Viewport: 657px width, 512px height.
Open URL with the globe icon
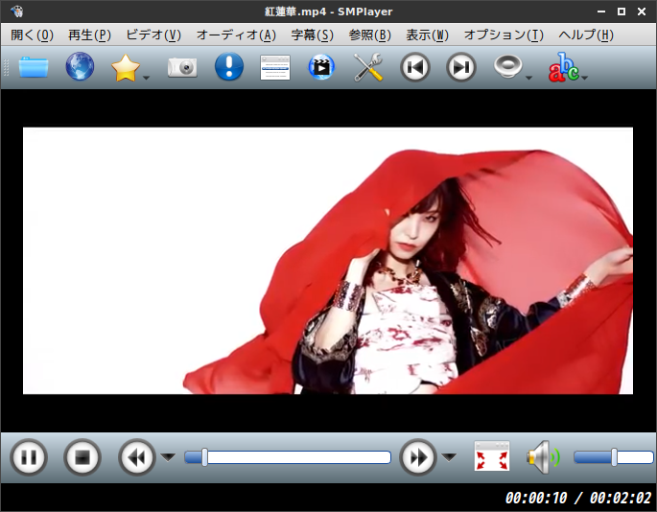[x=80, y=66]
